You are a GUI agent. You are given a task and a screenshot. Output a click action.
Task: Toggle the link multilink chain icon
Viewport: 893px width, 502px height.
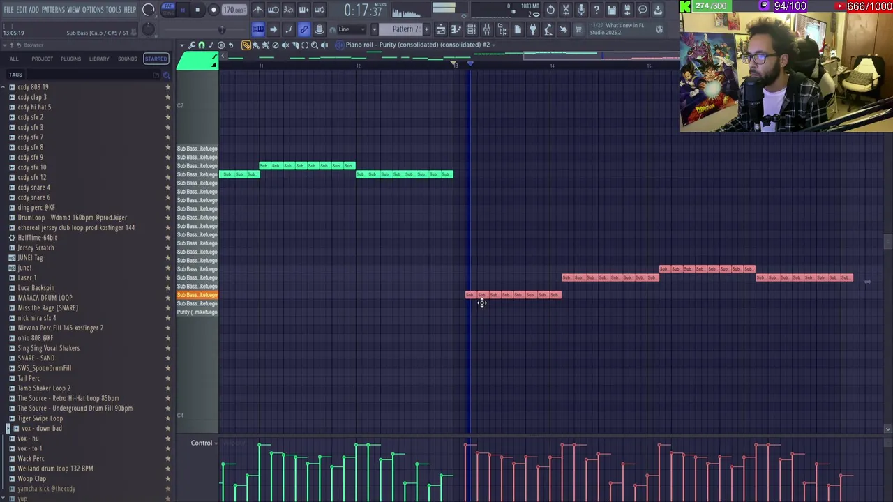tap(304, 29)
